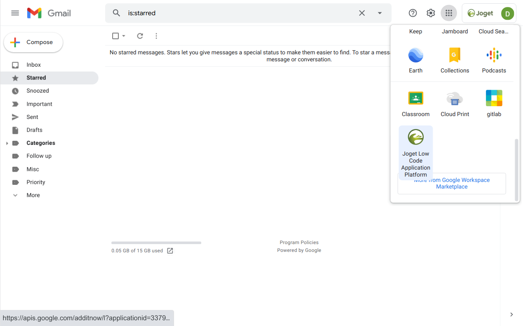This screenshot has width=523, height=326.
Task: Click the storage usage progress bar
Action: pyautogui.click(x=156, y=243)
